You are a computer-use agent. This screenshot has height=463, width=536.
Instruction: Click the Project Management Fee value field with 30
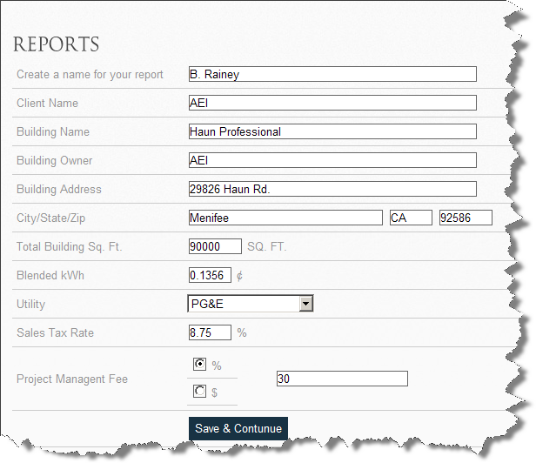point(342,379)
